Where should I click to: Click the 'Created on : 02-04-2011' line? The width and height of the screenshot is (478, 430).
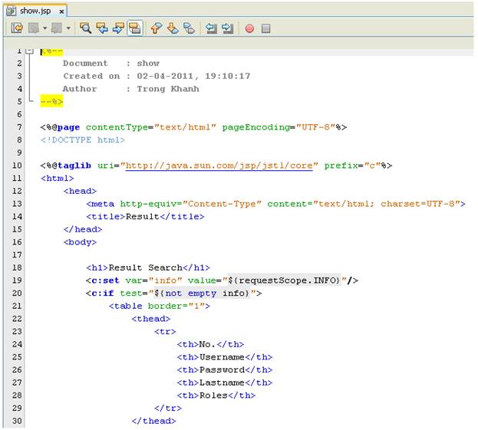157,76
